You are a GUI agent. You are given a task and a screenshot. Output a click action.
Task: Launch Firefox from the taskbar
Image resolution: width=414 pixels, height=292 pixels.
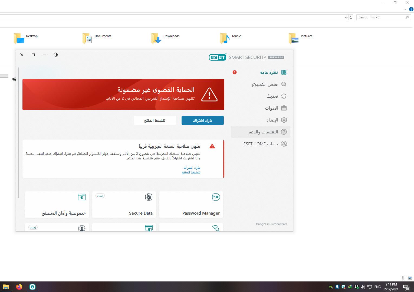tap(19, 287)
